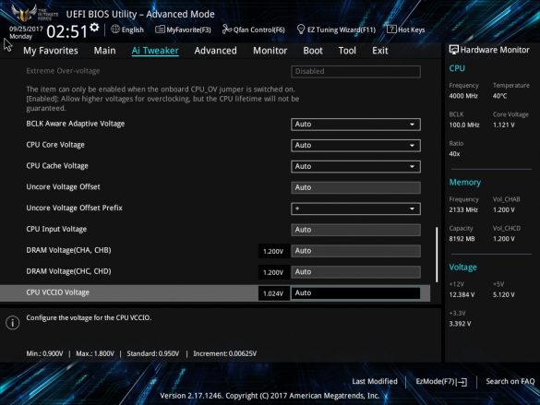
Task: Click Search on FAQ link
Action: [510, 381]
